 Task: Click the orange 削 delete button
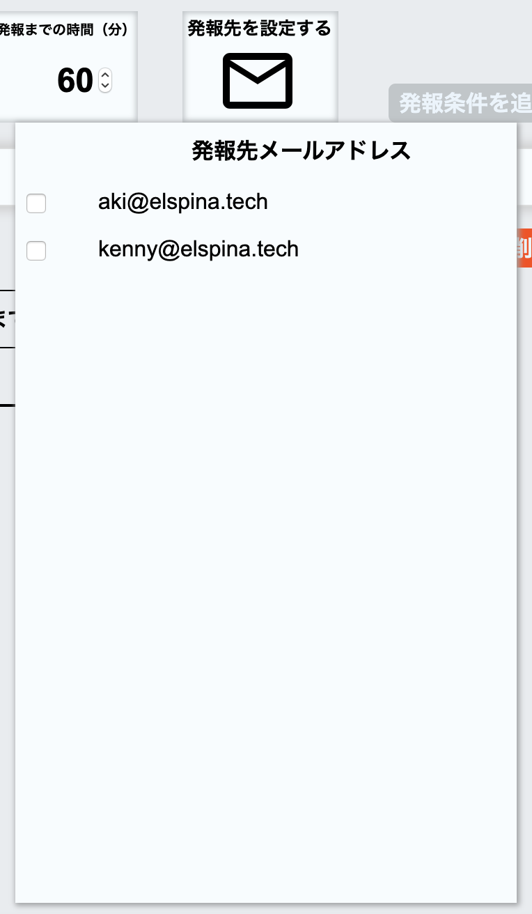tap(524, 248)
